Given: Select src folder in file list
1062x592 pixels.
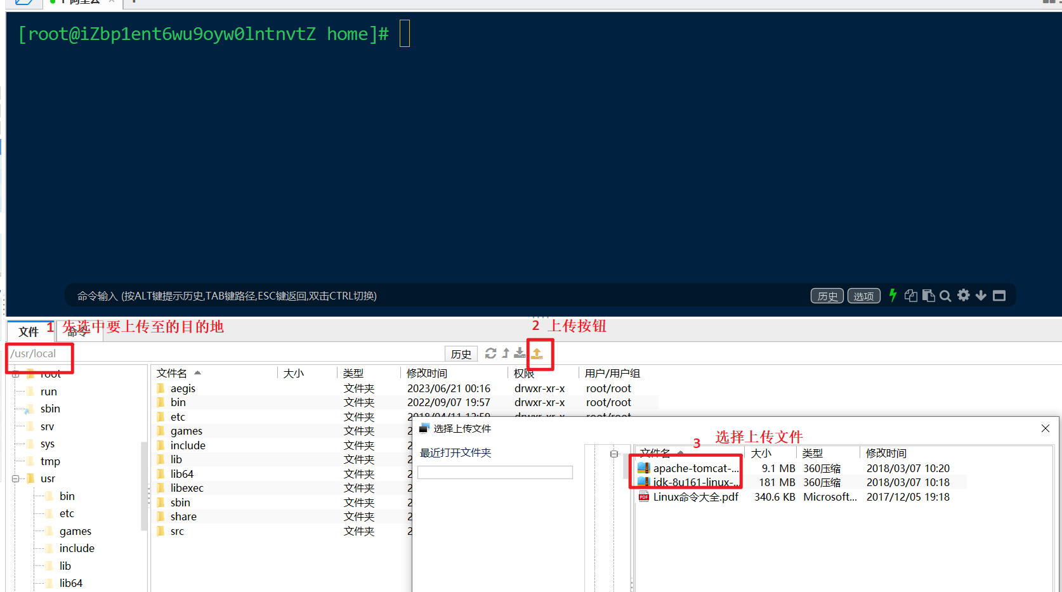Looking at the screenshot, I should coord(177,531).
